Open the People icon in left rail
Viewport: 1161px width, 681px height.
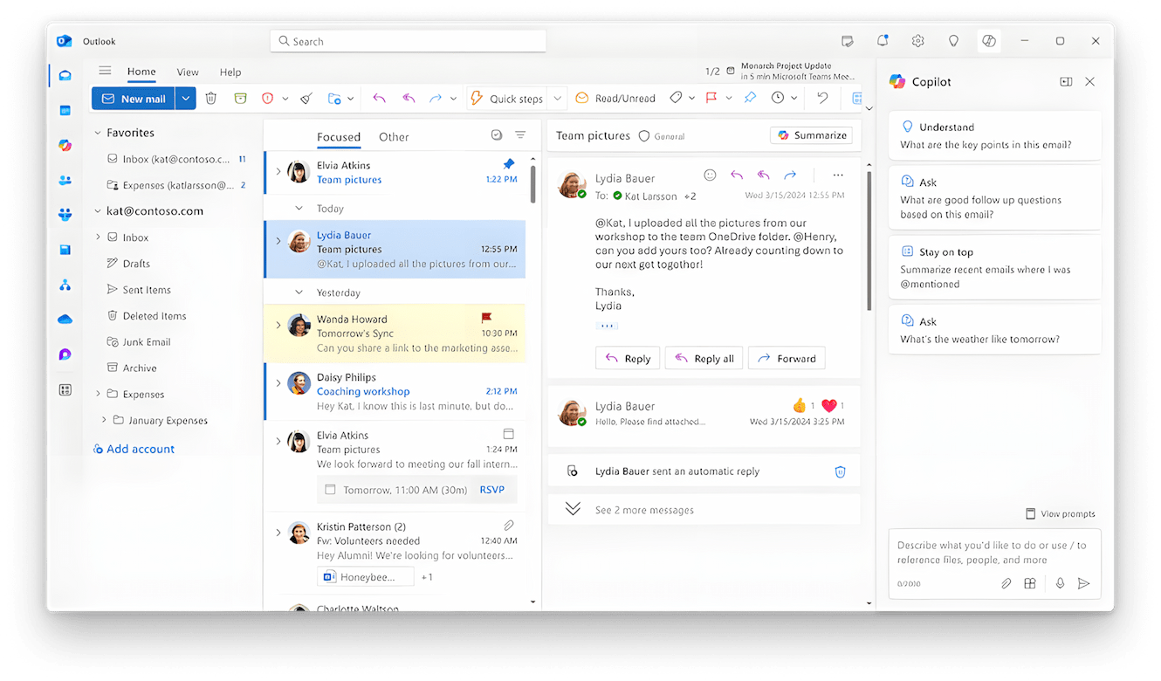(x=65, y=181)
